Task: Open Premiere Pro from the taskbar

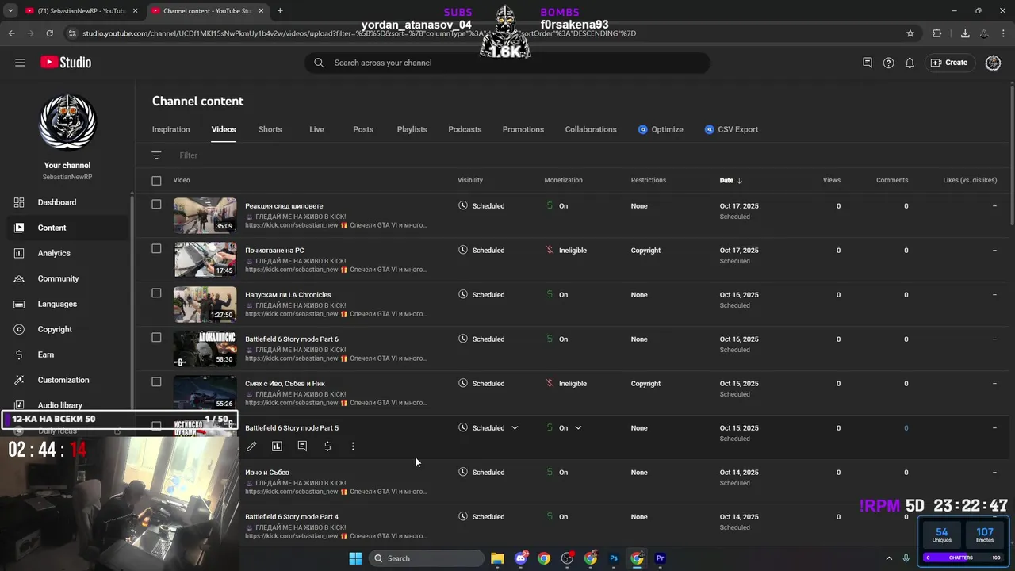Action: point(660,558)
